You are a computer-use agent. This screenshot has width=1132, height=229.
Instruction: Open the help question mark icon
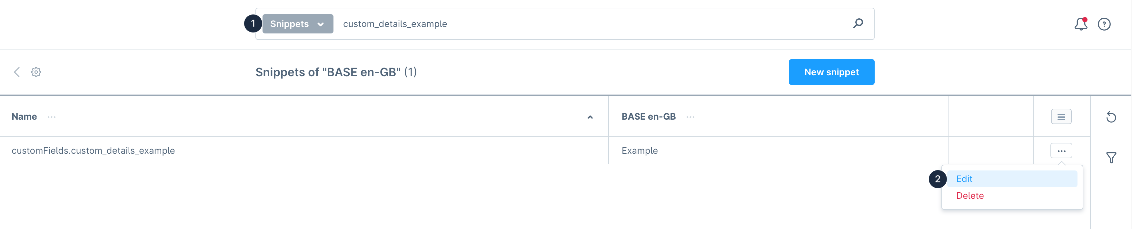[x=1104, y=24]
